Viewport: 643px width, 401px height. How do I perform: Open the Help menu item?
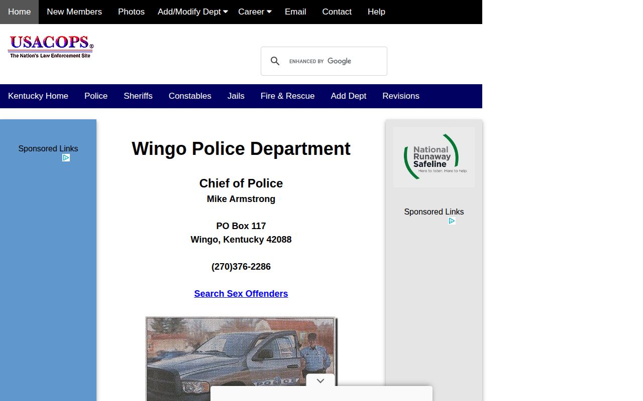point(376,12)
